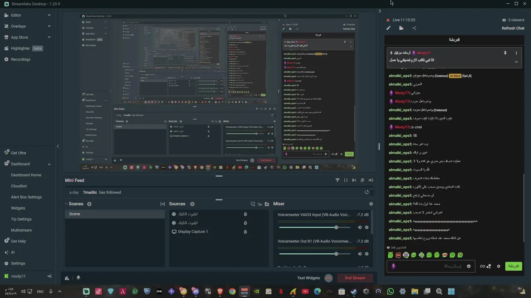Select the Display Capture 1 source
Image resolution: width=531 pixels, height=298 pixels.
(193, 231)
